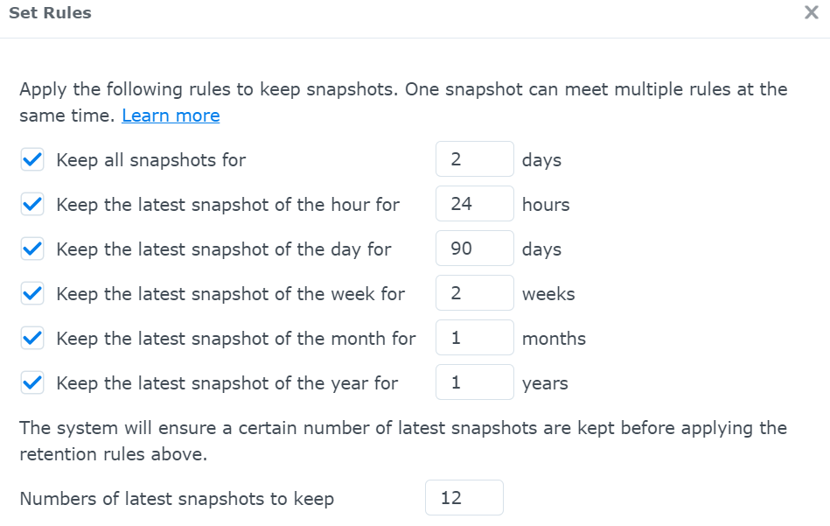The width and height of the screenshot is (830, 526).
Task: Close the Set Rules dialog
Action: click(812, 13)
